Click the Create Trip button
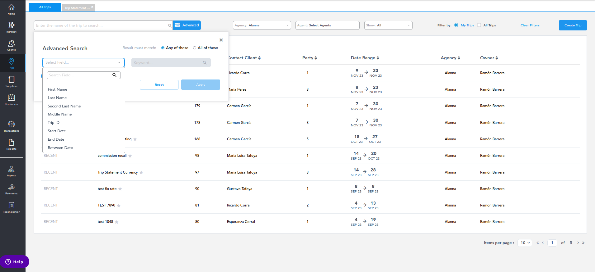Screen dimensions: 595x272 [573, 25]
